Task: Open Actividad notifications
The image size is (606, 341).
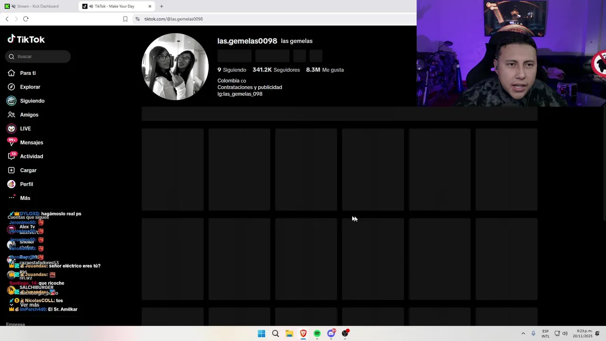Action: (x=31, y=156)
